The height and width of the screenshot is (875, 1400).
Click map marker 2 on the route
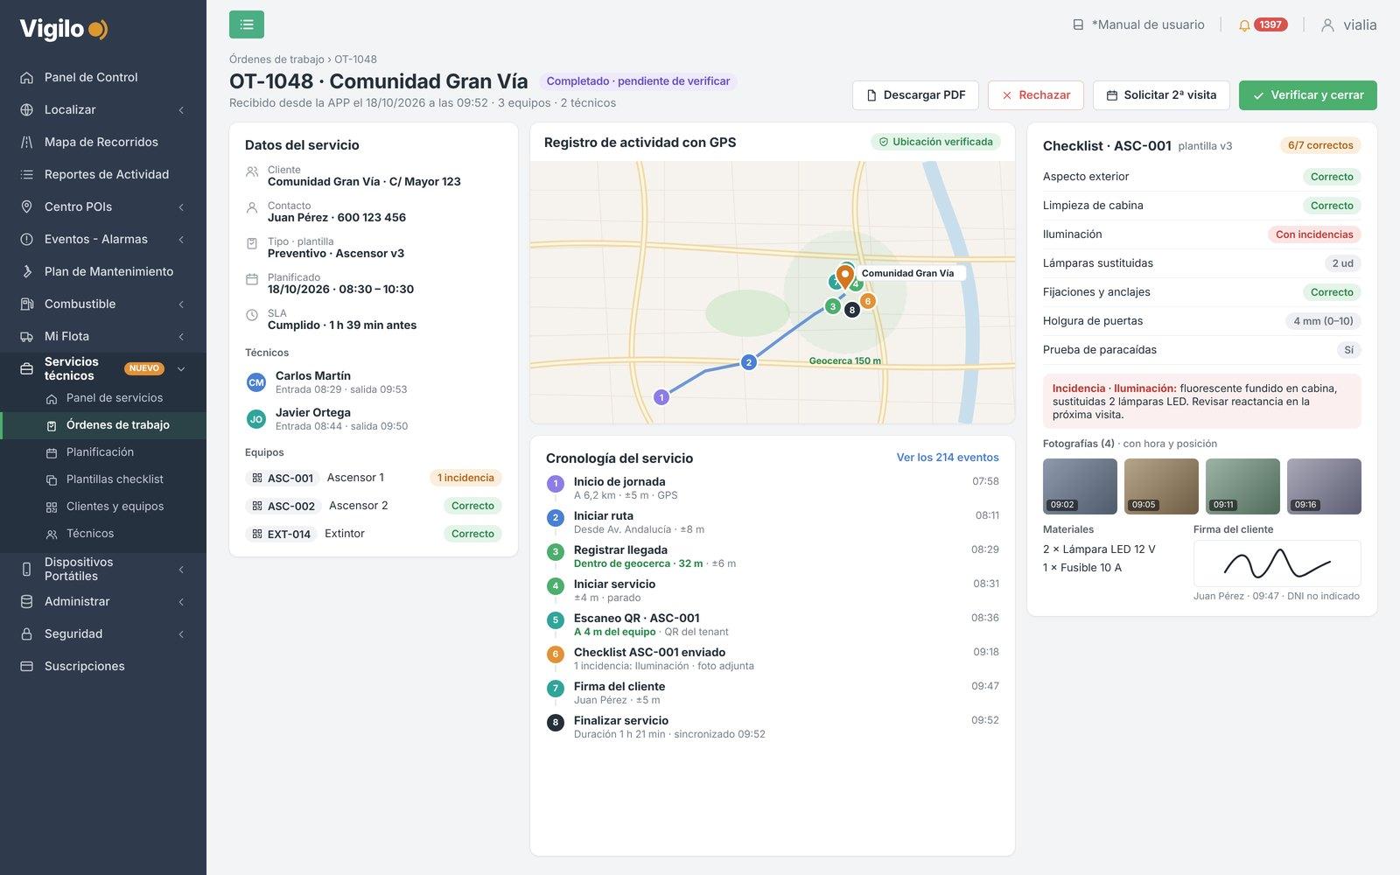pyautogui.click(x=748, y=362)
